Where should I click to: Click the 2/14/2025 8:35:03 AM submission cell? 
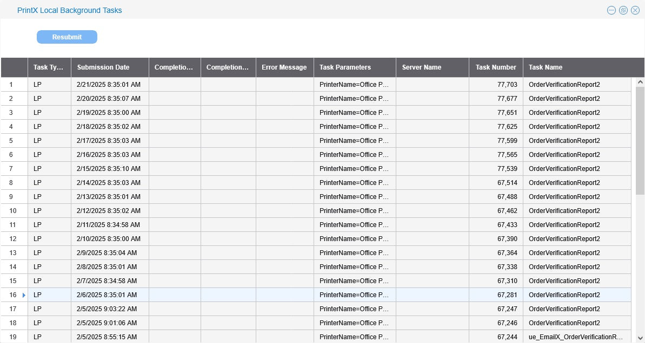(109, 183)
